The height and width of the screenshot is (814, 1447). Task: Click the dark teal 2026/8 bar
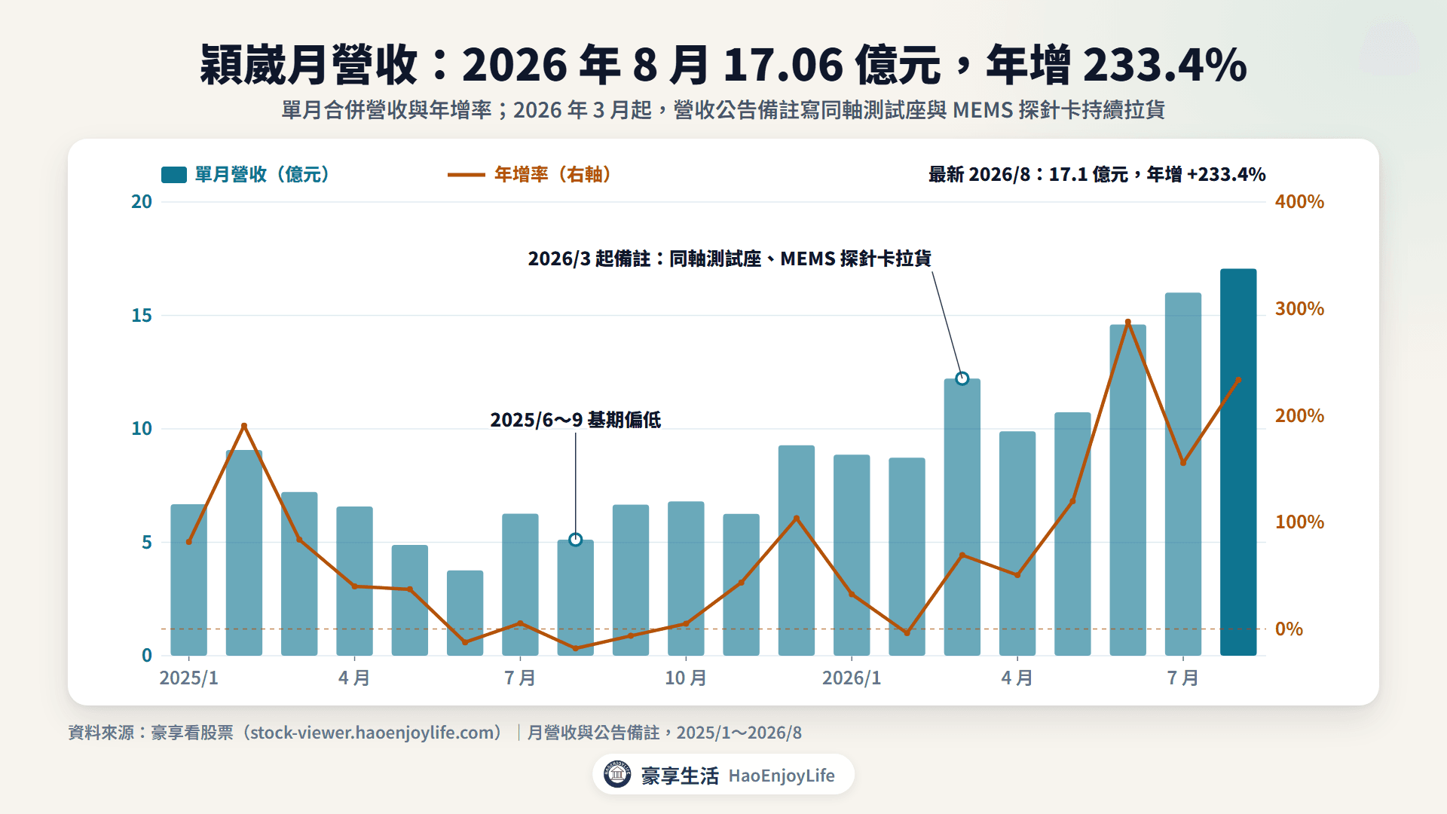[x=1238, y=462]
